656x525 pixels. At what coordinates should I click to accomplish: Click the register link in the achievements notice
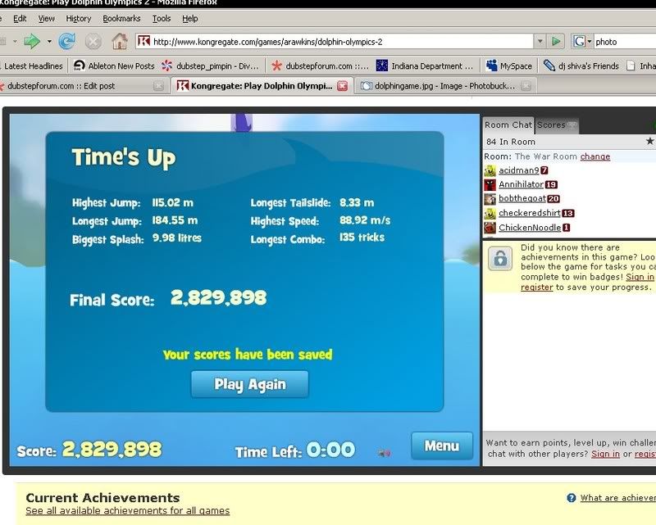coord(537,287)
